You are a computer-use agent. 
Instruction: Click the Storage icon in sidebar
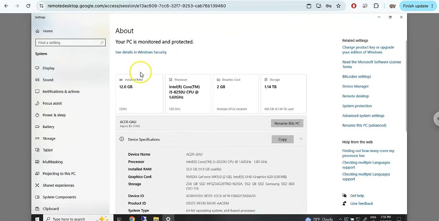click(x=37, y=139)
